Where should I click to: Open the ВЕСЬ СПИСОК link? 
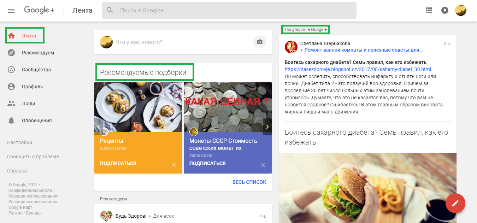(249, 182)
